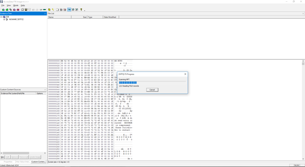
Task: Open the Image Mounting toolbar icon
Action: pyautogui.click(x=10, y=10)
